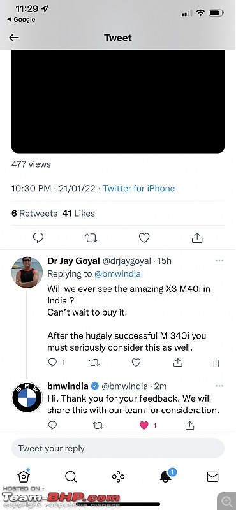Open the @bmwindia mention link

point(117,274)
